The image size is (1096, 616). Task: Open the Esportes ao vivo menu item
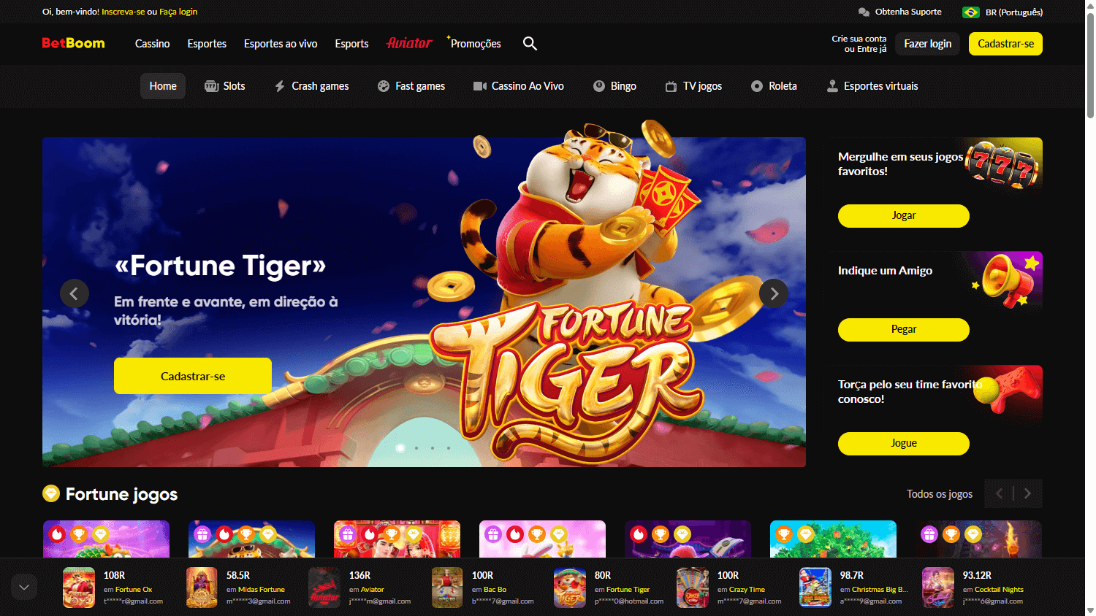pos(281,44)
